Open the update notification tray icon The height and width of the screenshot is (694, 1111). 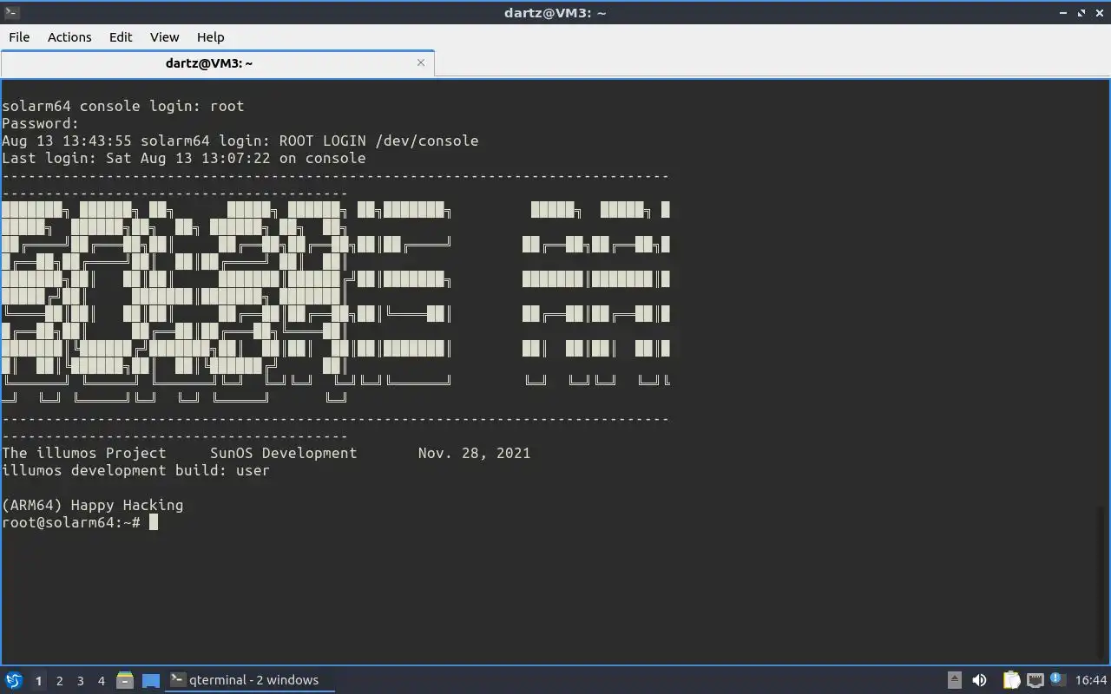(x=1057, y=679)
